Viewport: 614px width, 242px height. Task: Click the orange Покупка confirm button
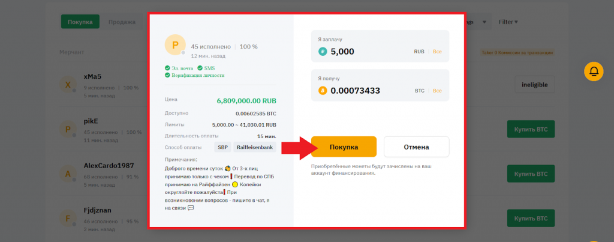[344, 147]
